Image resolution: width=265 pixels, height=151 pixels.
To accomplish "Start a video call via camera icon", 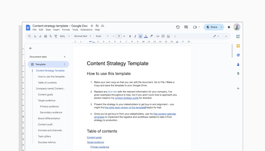I will (195, 27).
